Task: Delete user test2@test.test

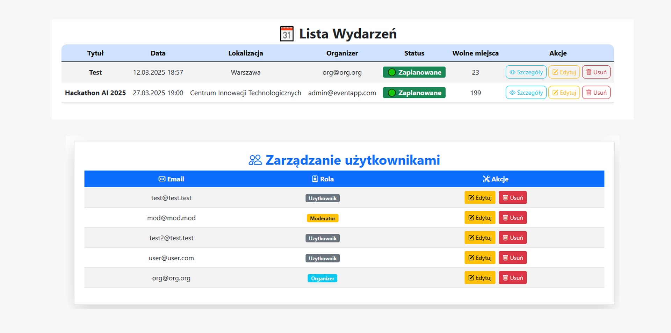Action: tap(513, 238)
